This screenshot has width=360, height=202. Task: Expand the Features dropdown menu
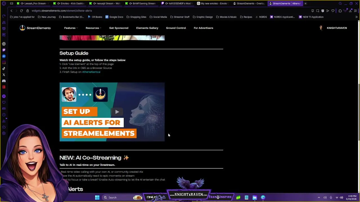pyautogui.click(x=71, y=28)
